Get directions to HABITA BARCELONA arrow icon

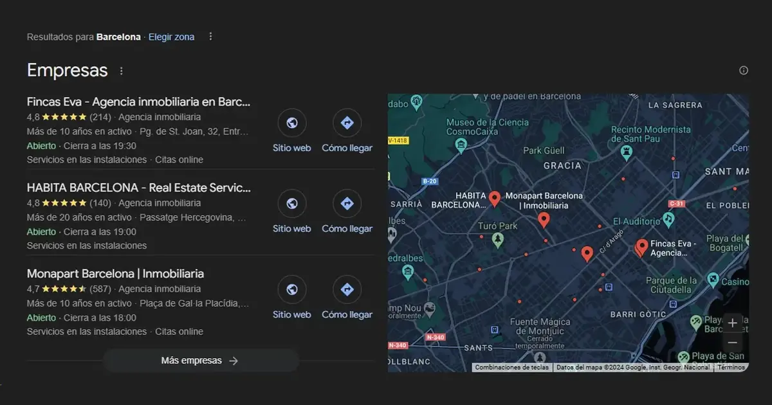tap(347, 204)
